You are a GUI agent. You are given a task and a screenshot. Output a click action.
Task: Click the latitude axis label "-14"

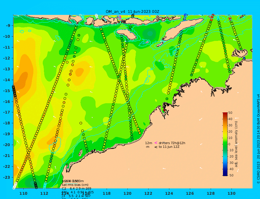[x=7, y=80]
